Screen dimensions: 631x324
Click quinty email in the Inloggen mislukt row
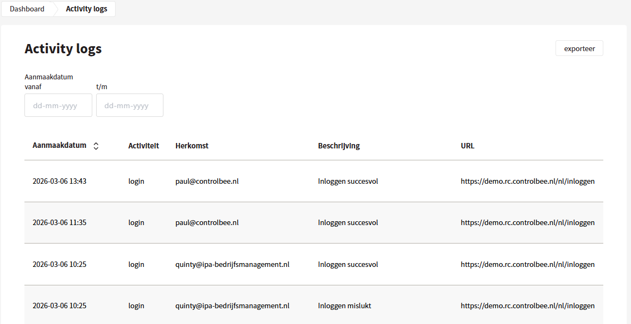point(232,306)
